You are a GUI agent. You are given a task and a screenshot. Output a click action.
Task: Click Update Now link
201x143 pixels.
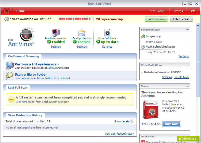tap(181, 77)
